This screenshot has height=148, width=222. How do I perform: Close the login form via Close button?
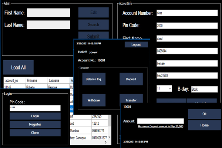pyautogui.click(x=35, y=132)
